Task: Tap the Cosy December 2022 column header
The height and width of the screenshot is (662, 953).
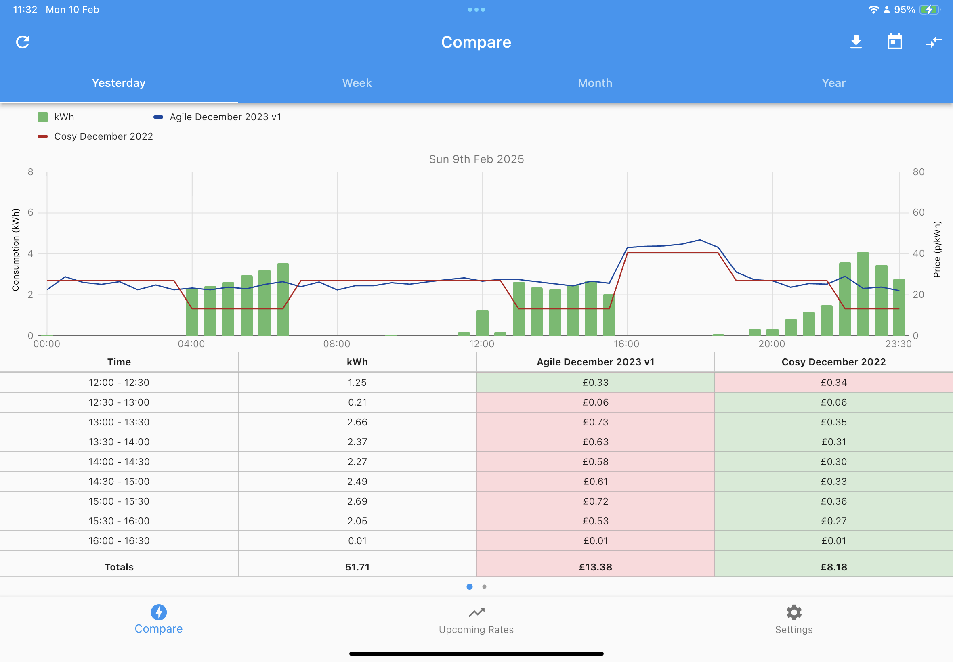Action: pos(833,362)
